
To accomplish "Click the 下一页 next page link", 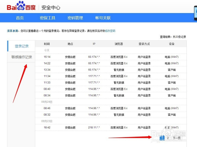I will pyautogui.click(x=177, y=138).
